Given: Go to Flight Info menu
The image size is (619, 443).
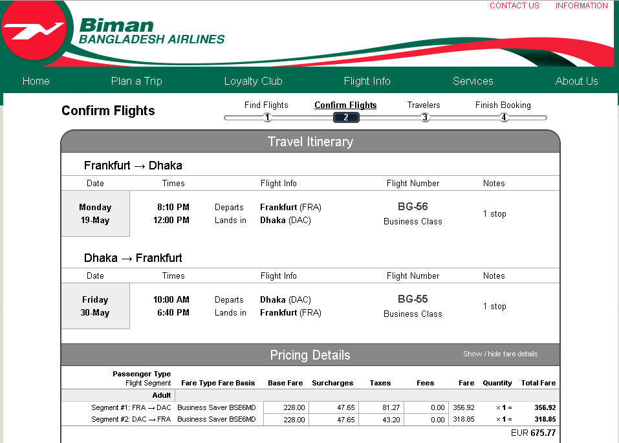Looking at the screenshot, I should pyautogui.click(x=367, y=81).
